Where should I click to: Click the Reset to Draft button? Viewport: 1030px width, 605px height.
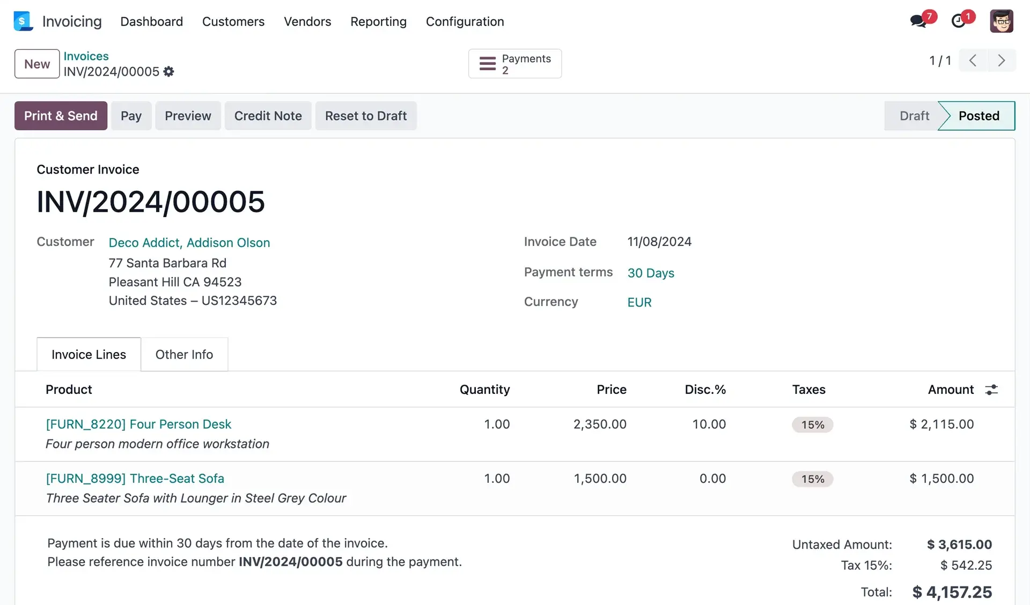coord(366,116)
